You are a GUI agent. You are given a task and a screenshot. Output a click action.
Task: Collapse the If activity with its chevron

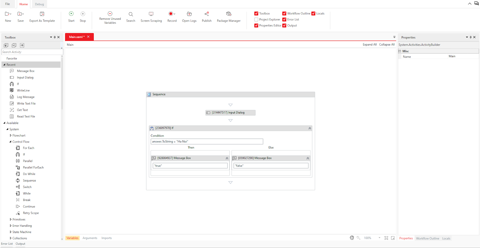coord(310,128)
